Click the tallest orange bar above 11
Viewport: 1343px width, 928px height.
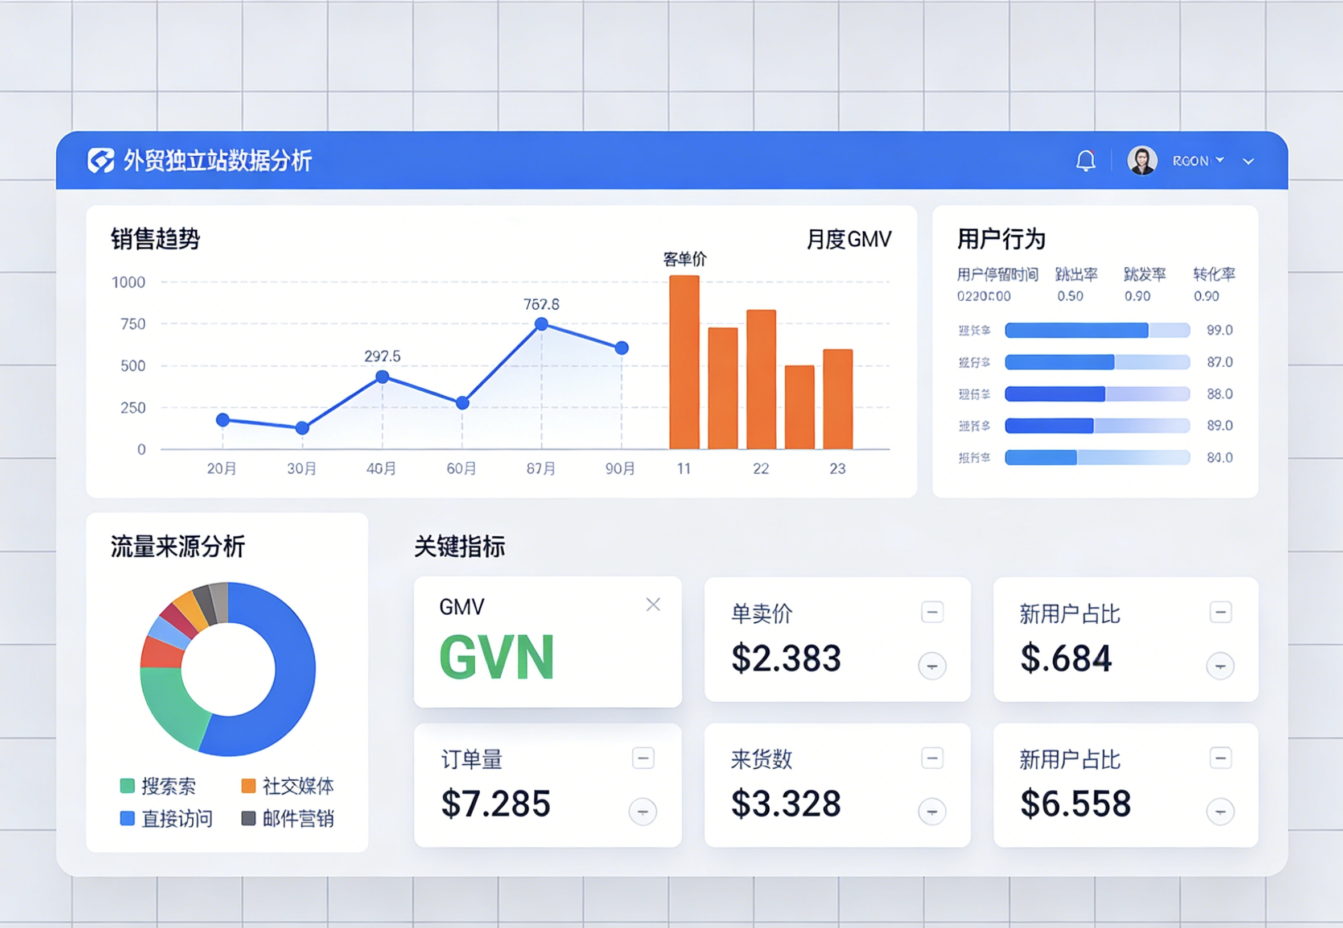tap(684, 362)
